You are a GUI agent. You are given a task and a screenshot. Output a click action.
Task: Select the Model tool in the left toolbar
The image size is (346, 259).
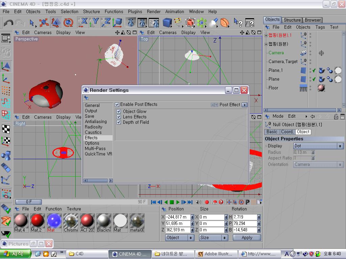tap(6, 66)
